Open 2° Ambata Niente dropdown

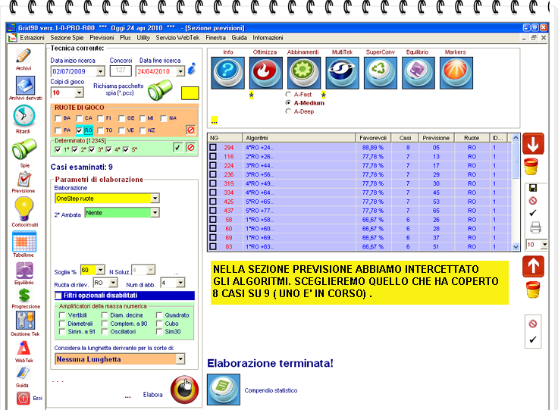(x=155, y=213)
